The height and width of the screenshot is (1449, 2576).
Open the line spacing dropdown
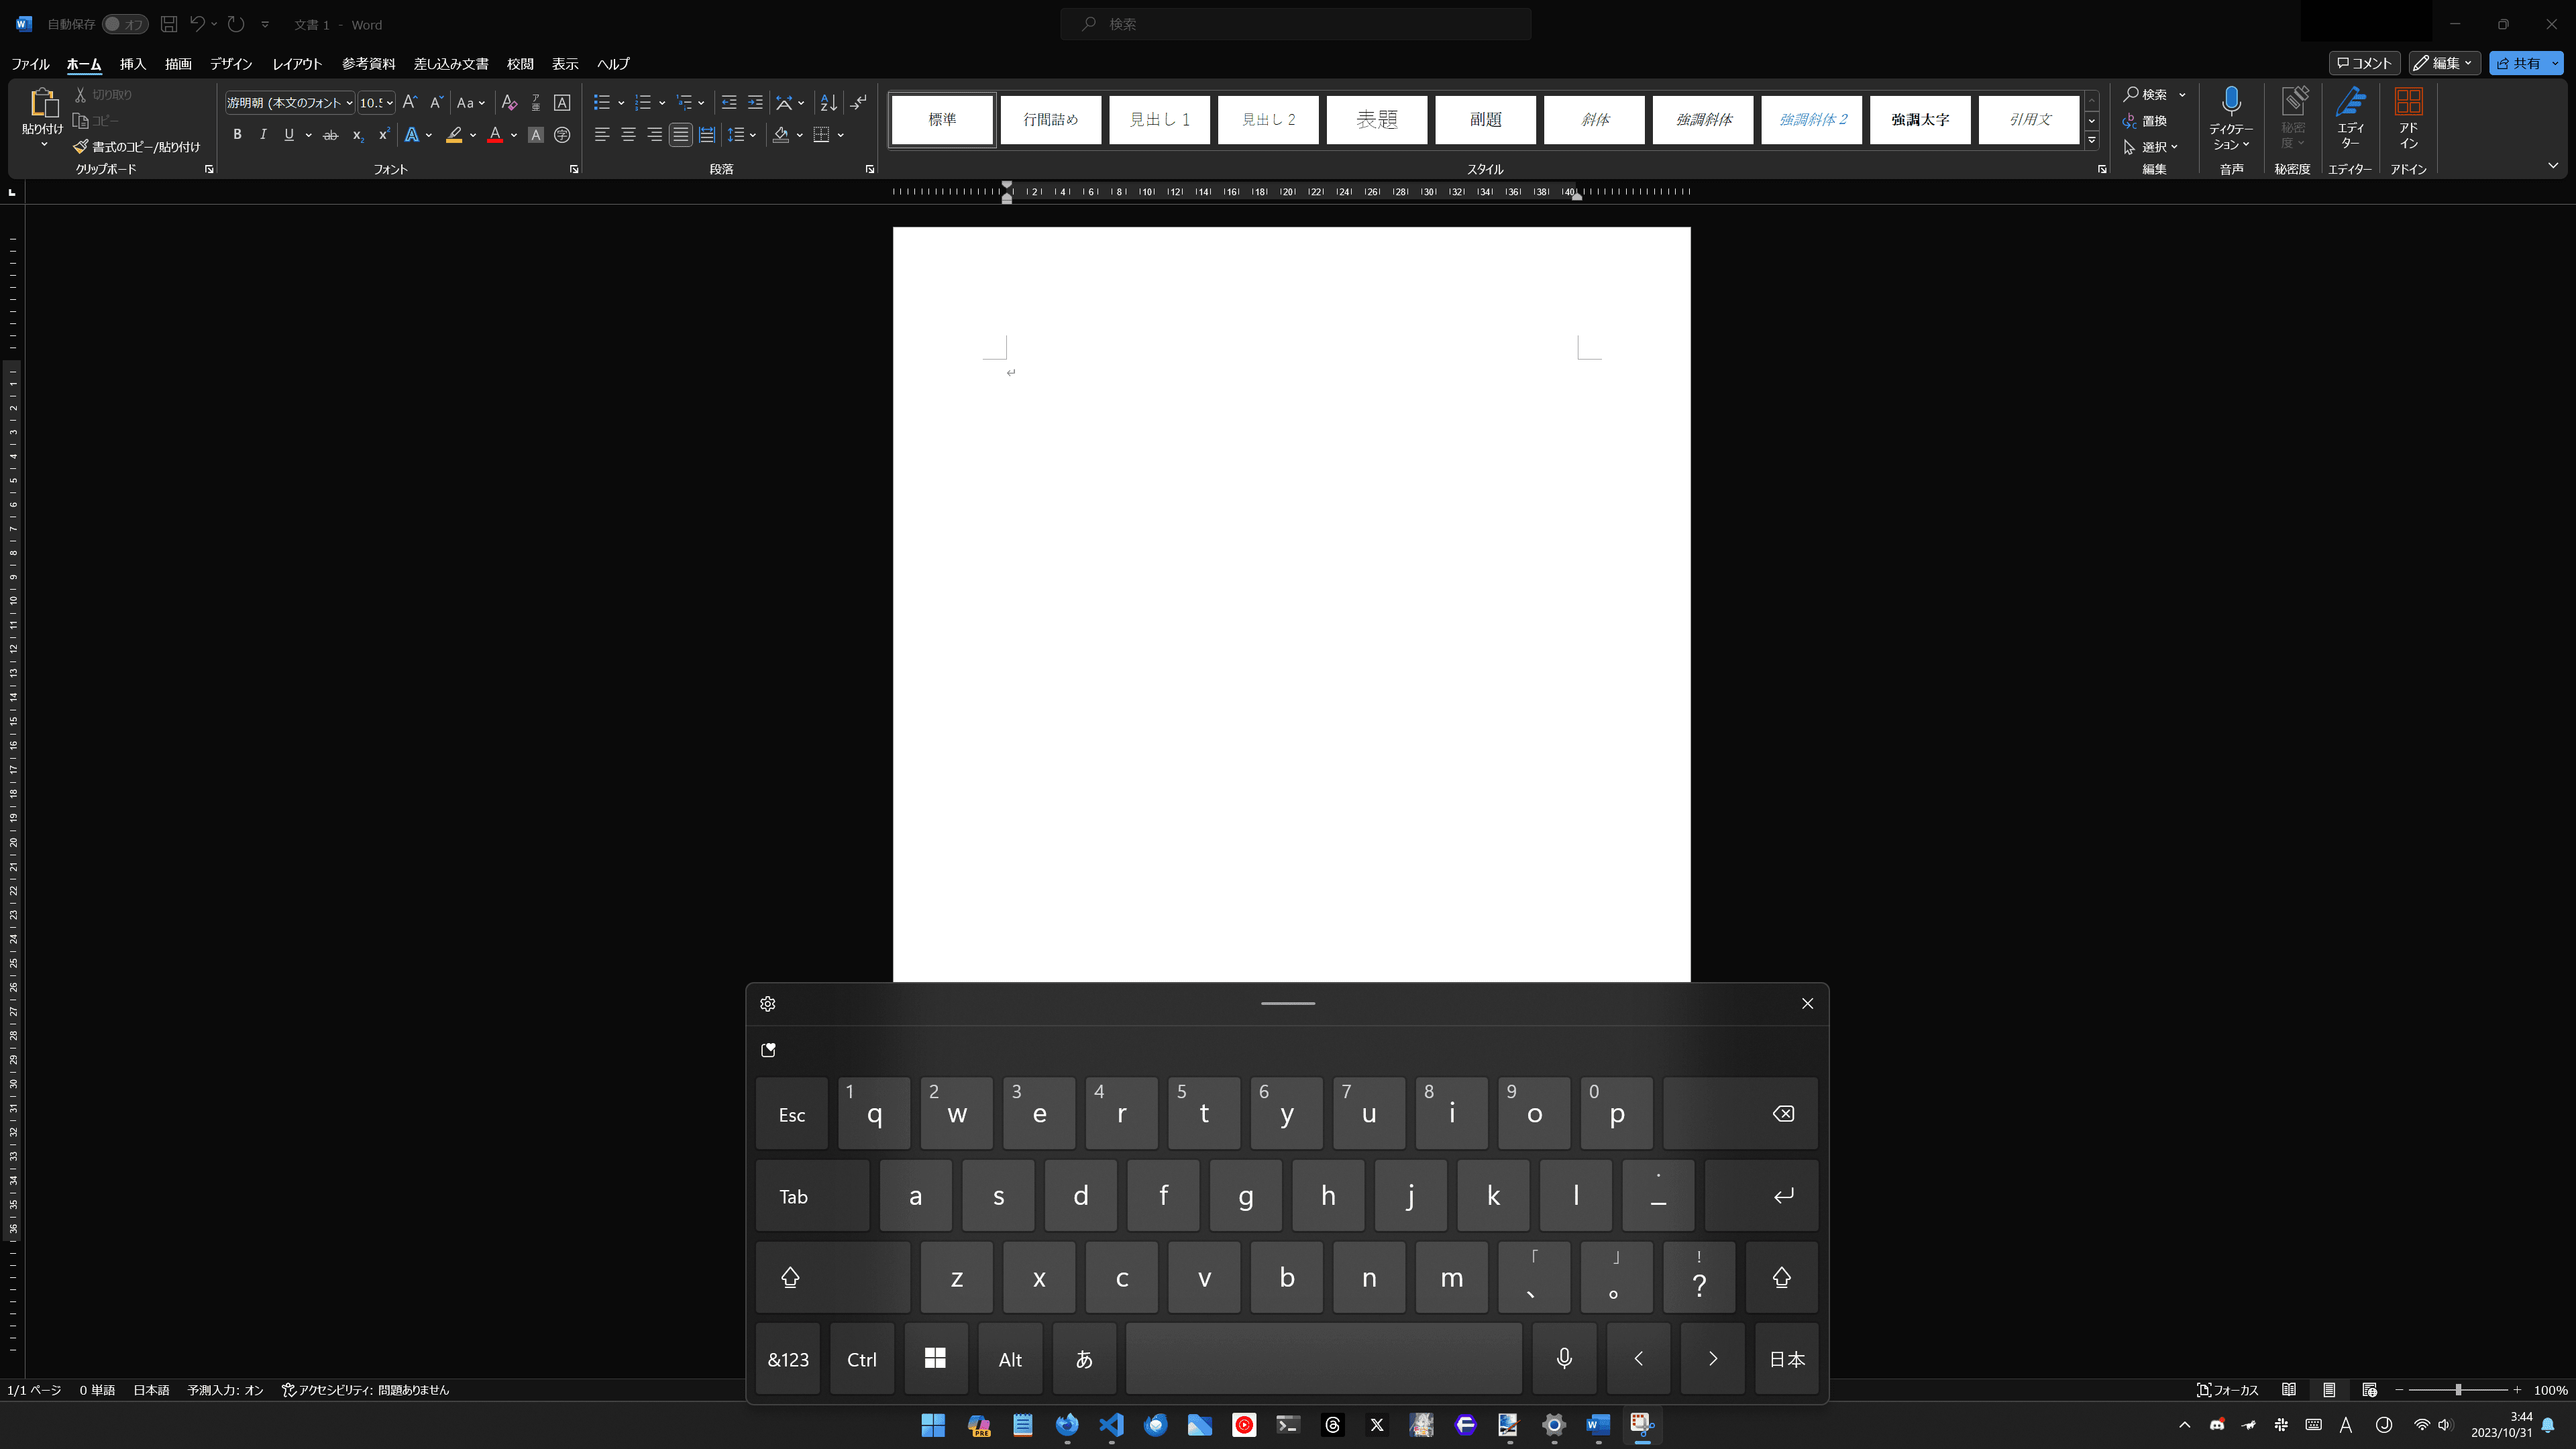[x=742, y=135]
